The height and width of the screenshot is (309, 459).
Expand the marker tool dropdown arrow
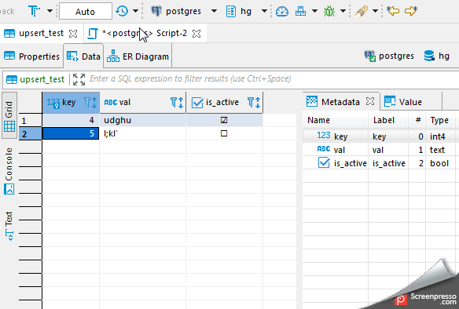(375, 11)
